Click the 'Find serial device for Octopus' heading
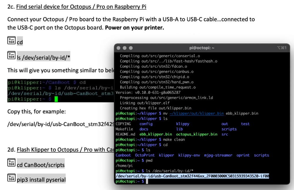 point(81,7)
